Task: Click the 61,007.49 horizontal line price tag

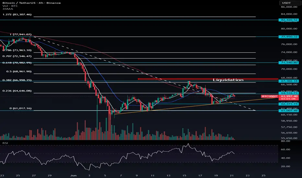Action: [x=289, y=110]
